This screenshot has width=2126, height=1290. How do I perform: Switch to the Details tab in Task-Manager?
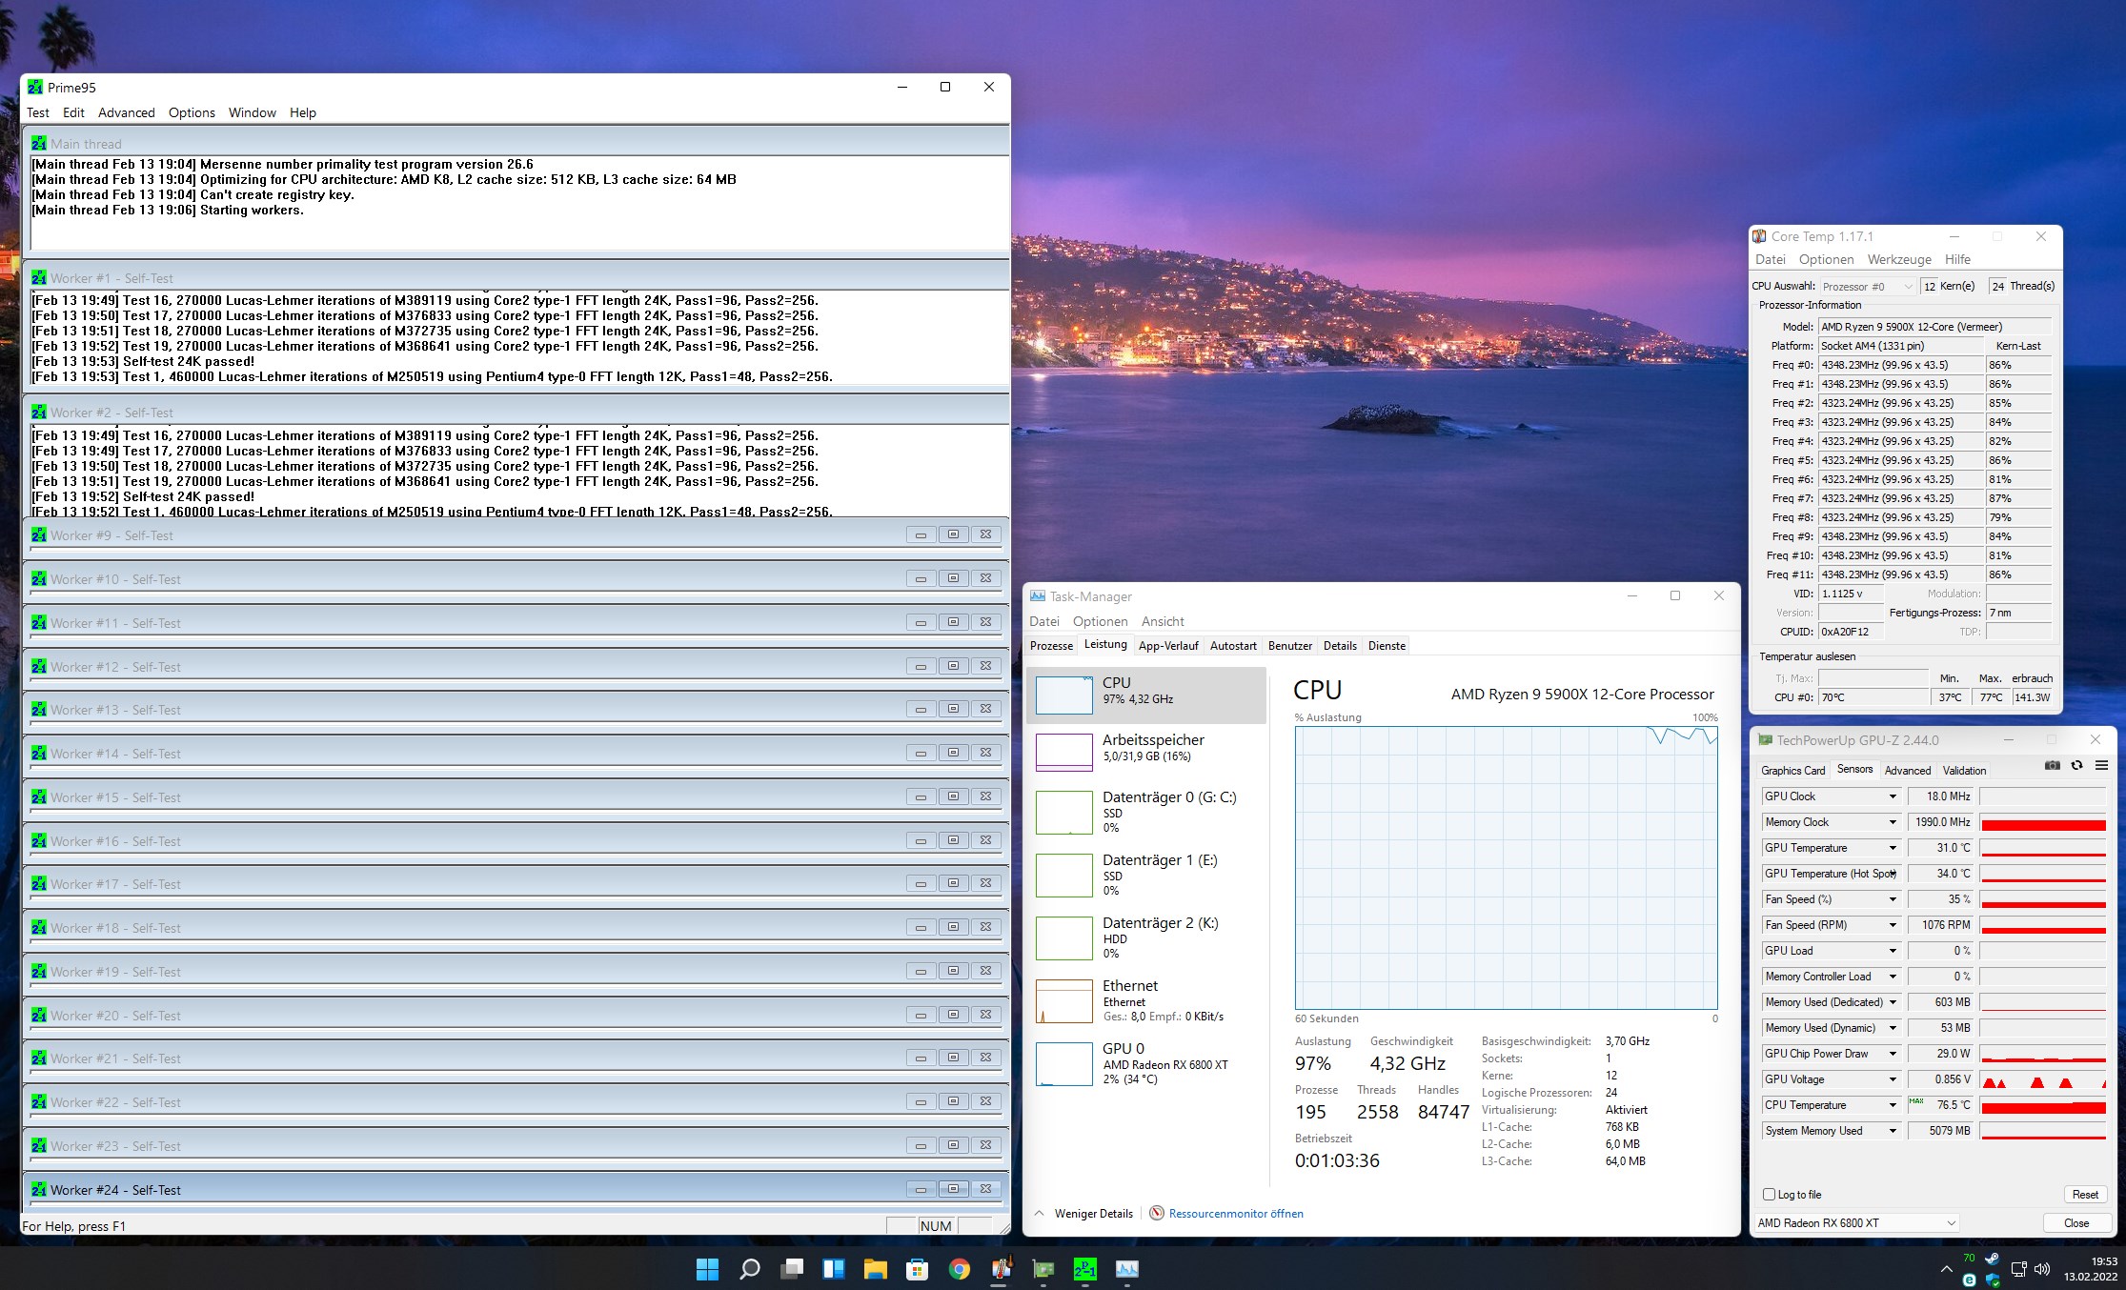pos(1339,646)
